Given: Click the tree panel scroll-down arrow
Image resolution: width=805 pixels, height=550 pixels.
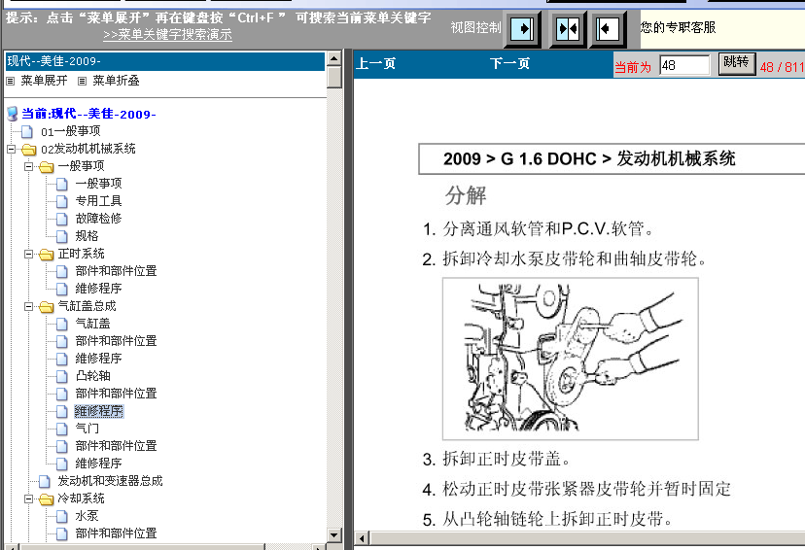Looking at the screenshot, I should click(334, 534).
